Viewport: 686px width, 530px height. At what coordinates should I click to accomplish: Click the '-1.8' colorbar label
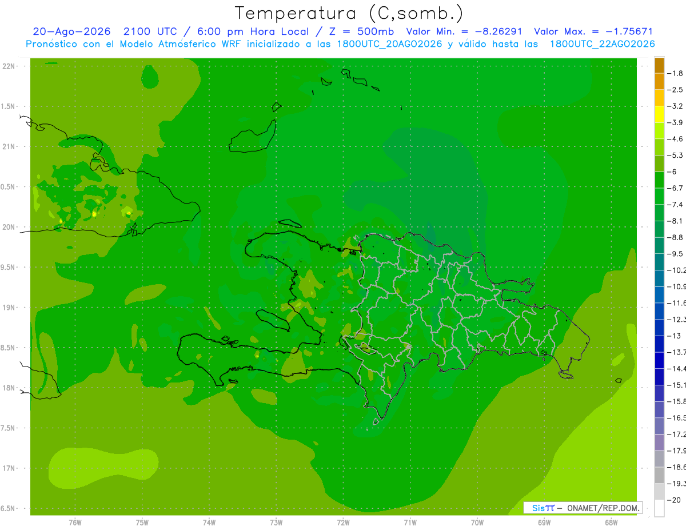click(676, 73)
